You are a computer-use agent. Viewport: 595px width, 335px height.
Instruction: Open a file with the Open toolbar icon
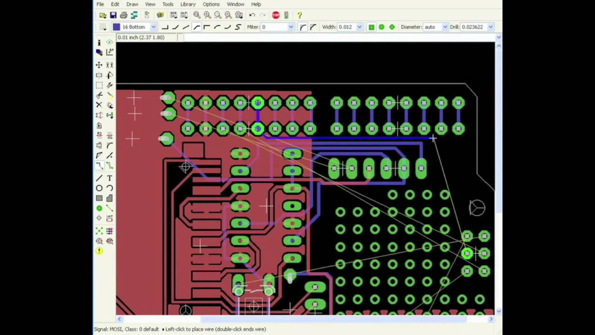103,15
